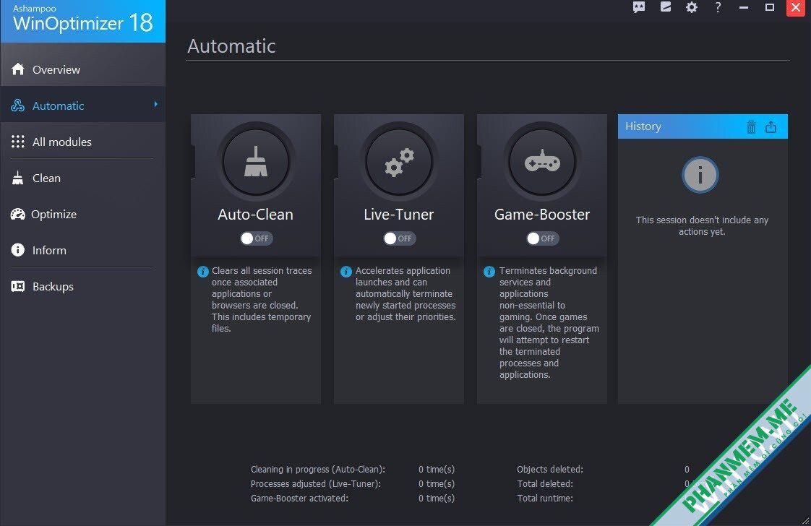Viewport: 811px width, 526px height.
Task: Open the Overview menu item
Action: click(82, 69)
